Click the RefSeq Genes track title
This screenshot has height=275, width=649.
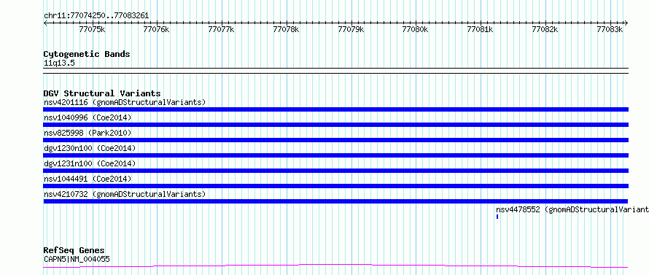coord(74,251)
